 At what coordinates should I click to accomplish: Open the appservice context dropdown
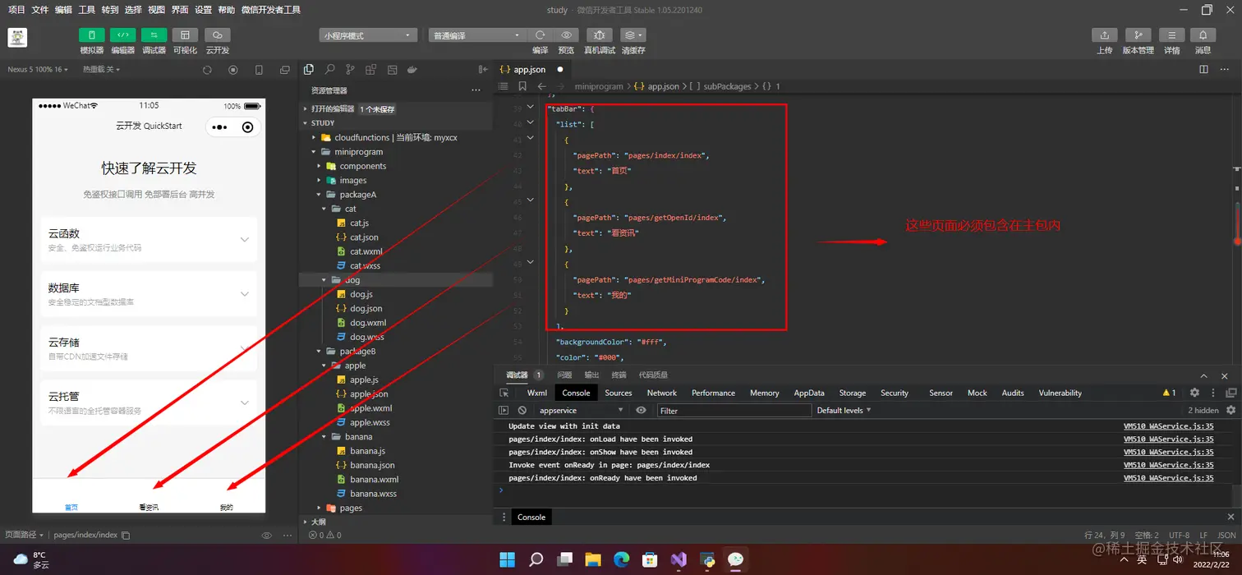click(581, 410)
